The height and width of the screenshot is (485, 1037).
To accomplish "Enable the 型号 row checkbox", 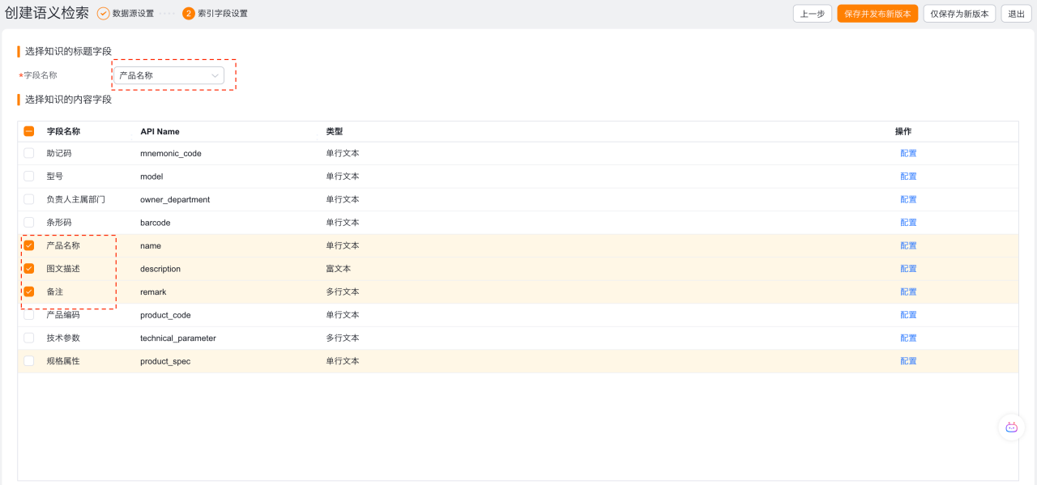I will pyautogui.click(x=29, y=177).
